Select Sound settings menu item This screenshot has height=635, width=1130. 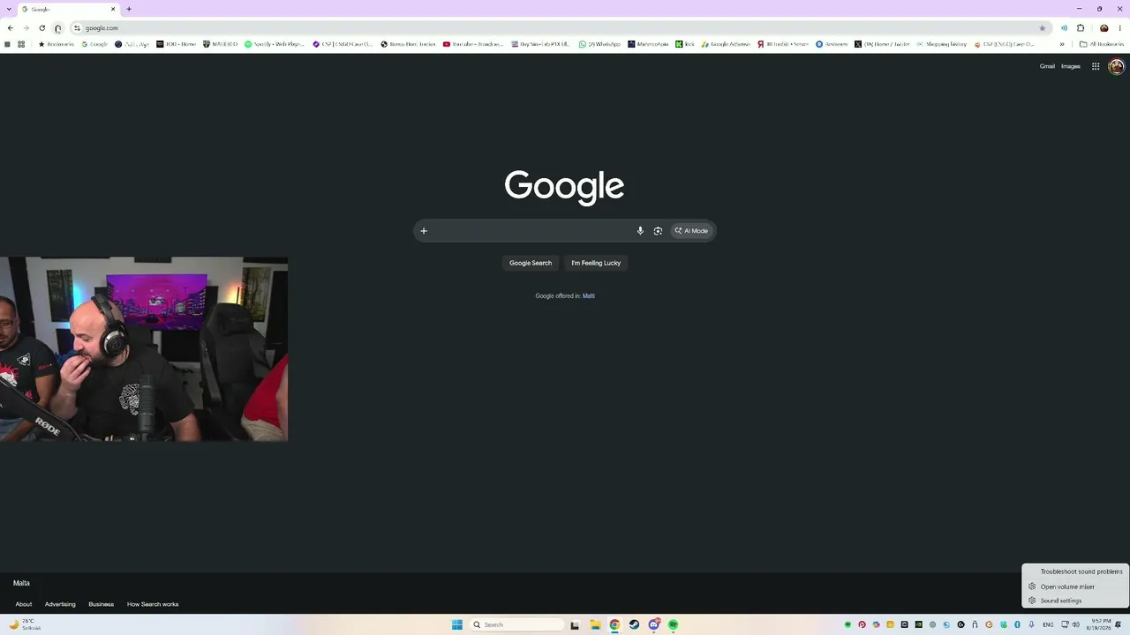[x=1075, y=601]
